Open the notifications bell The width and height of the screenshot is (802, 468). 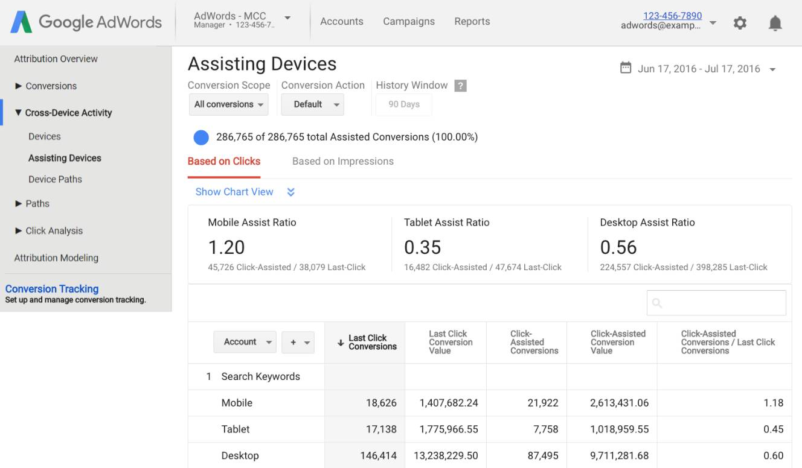click(x=775, y=23)
